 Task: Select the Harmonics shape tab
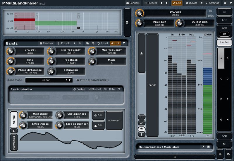14,143
